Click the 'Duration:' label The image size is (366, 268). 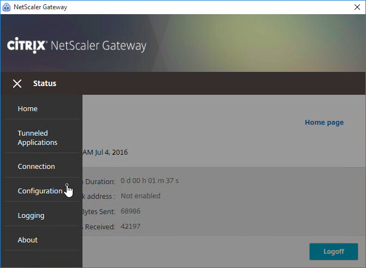100,181
